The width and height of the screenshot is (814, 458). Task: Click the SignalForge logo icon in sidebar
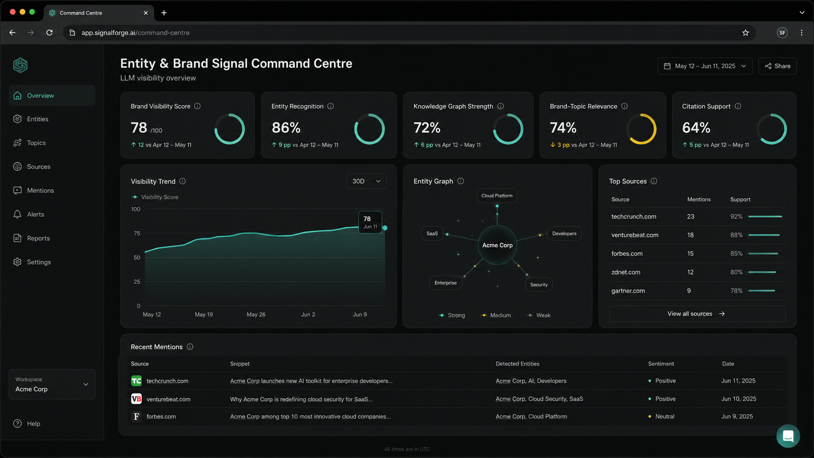[20, 65]
